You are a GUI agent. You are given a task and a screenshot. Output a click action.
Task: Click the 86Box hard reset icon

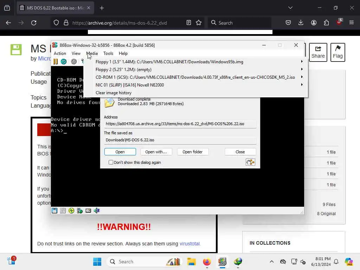[64, 62]
